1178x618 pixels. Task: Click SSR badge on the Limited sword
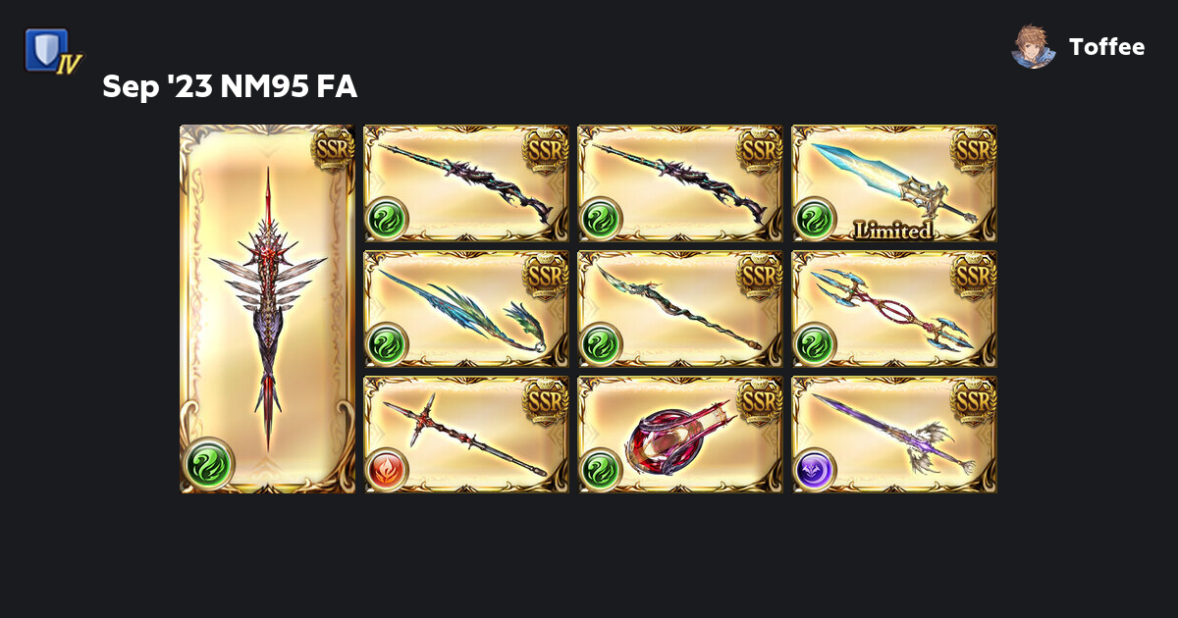pyautogui.click(x=974, y=149)
